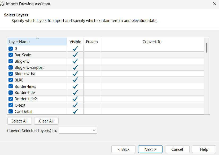
Task: Deselect the C-text layer checkbox
Action: (x=11, y=105)
